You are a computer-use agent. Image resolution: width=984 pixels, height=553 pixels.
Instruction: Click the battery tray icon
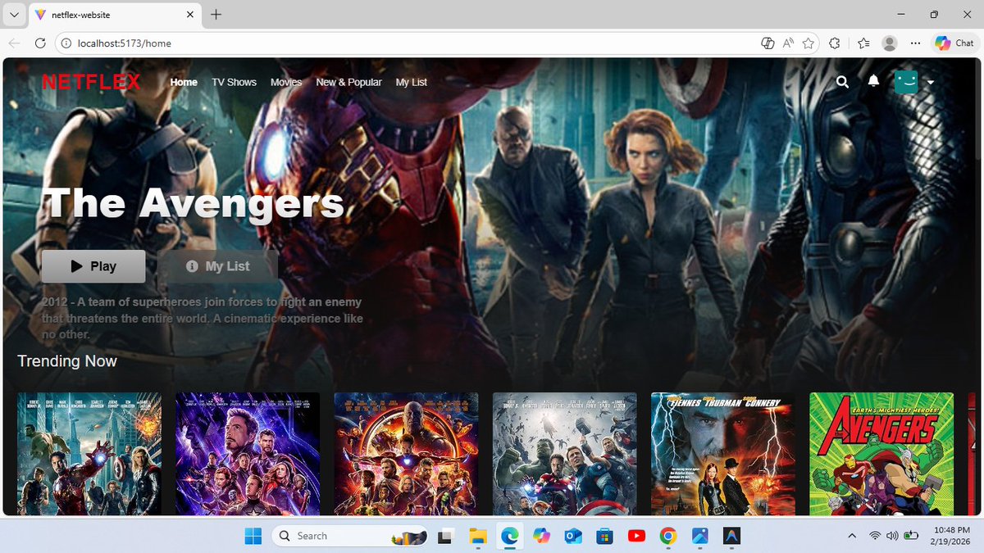click(911, 536)
